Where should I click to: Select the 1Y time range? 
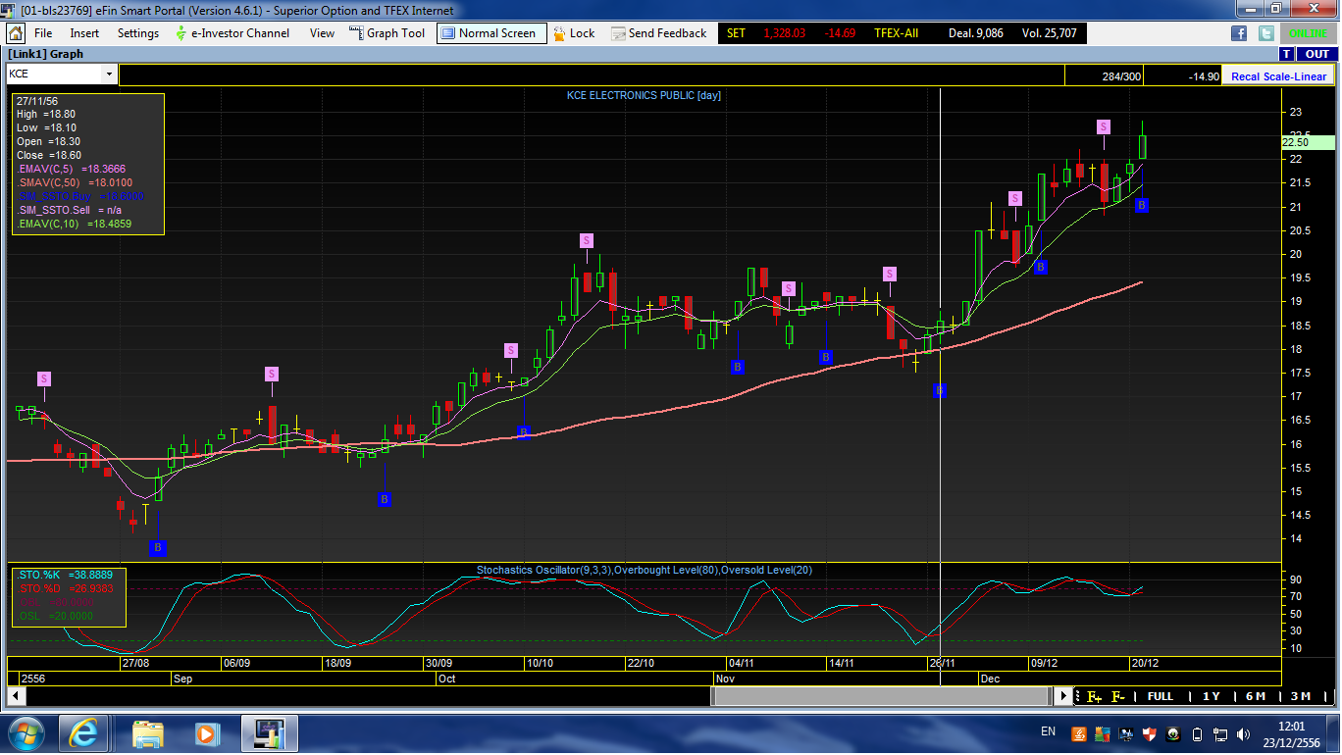(x=1211, y=697)
